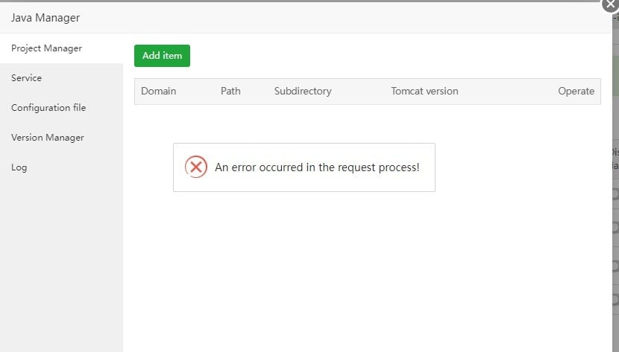The height and width of the screenshot is (352, 619).
Task: Switch to the Project Manager tab
Action: pos(46,48)
